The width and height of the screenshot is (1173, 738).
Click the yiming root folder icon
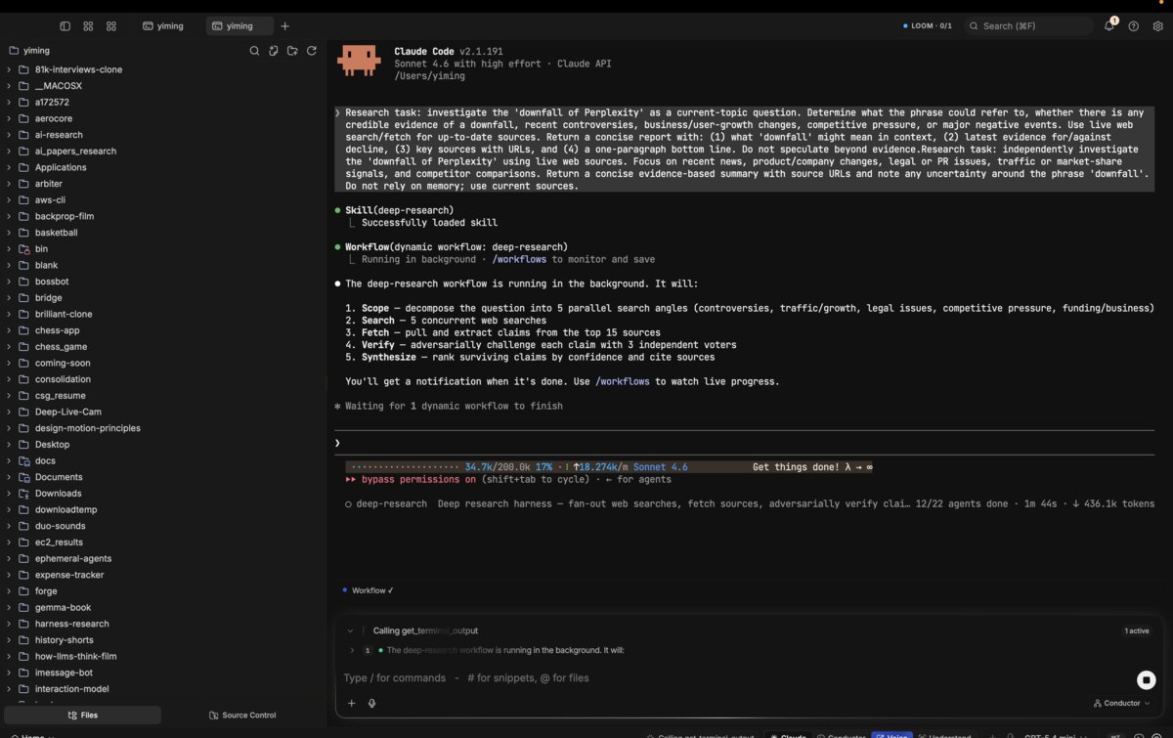tap(14, 50)
